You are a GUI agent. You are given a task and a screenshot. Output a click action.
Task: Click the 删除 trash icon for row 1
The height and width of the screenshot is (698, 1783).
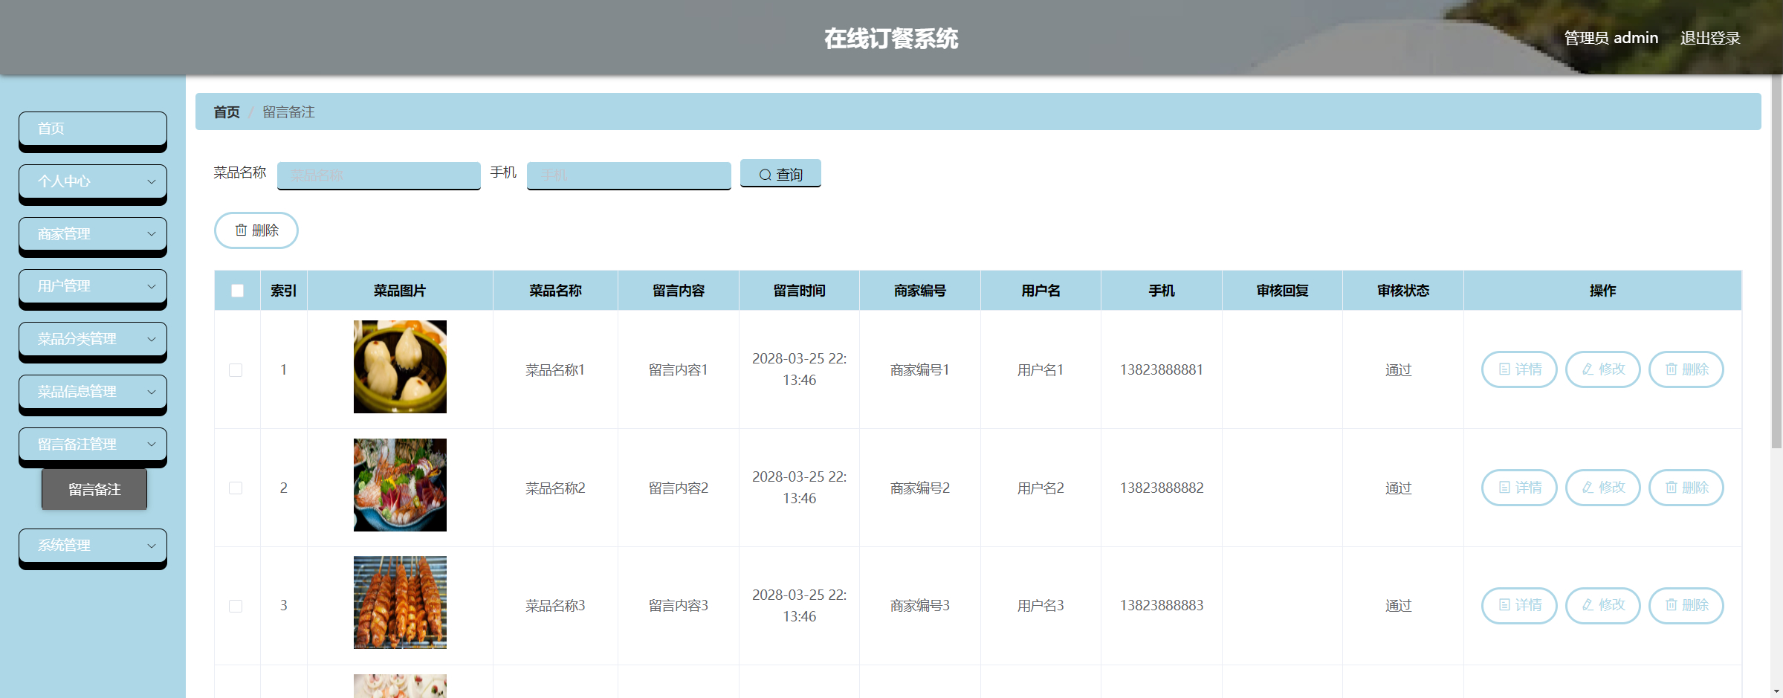1671,369
